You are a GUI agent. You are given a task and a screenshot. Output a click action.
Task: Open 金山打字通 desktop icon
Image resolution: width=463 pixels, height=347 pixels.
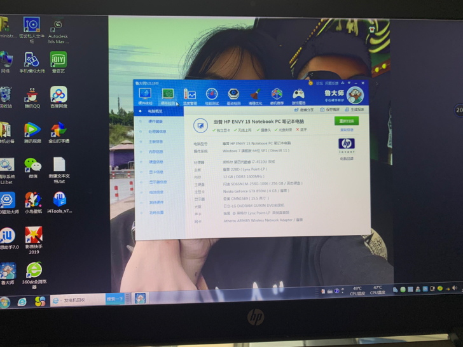(59, 132)
